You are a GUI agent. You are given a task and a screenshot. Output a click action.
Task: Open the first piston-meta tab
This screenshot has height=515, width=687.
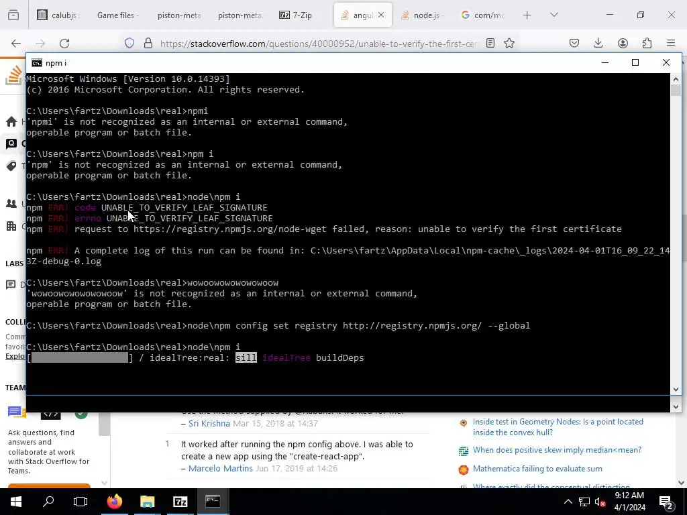click(178, 15)
